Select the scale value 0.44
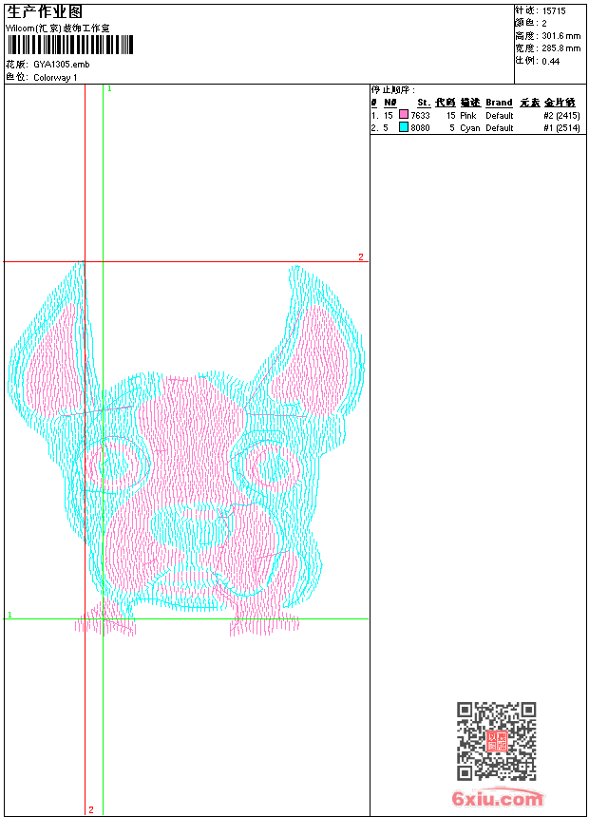 (550, 62)
